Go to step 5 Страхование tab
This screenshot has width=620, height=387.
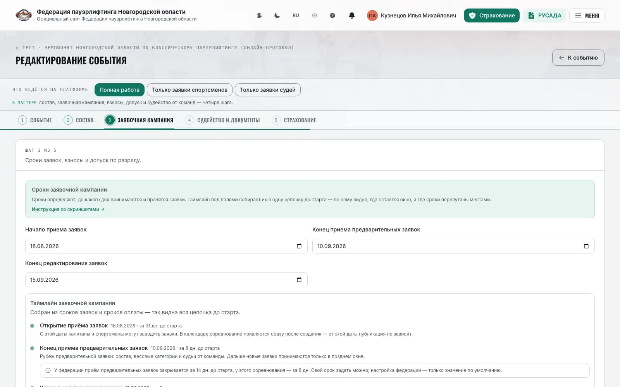click(294, 120)
